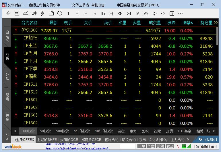This screenshot has width=221, height=152.
Task: Open the candlestick K-line chart icon
Action: (x=34, y=13)
